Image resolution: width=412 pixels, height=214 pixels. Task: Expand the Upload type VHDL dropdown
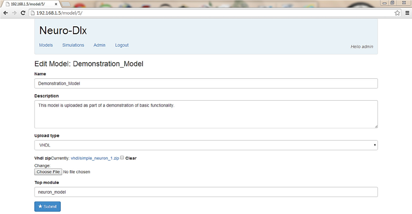206,145
